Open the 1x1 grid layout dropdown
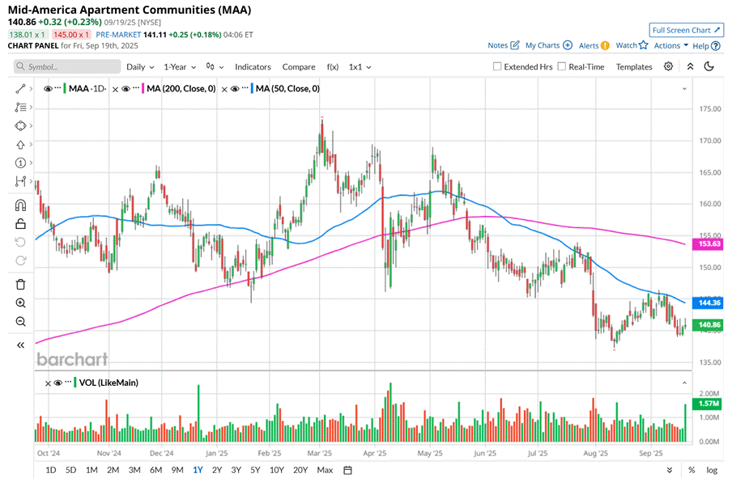This screenshot has width=732, height=482. tap(360, 66)
